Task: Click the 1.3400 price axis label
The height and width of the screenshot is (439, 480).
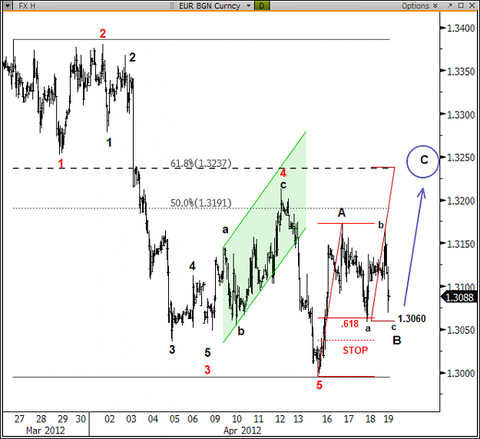Action: coord(461,28)
